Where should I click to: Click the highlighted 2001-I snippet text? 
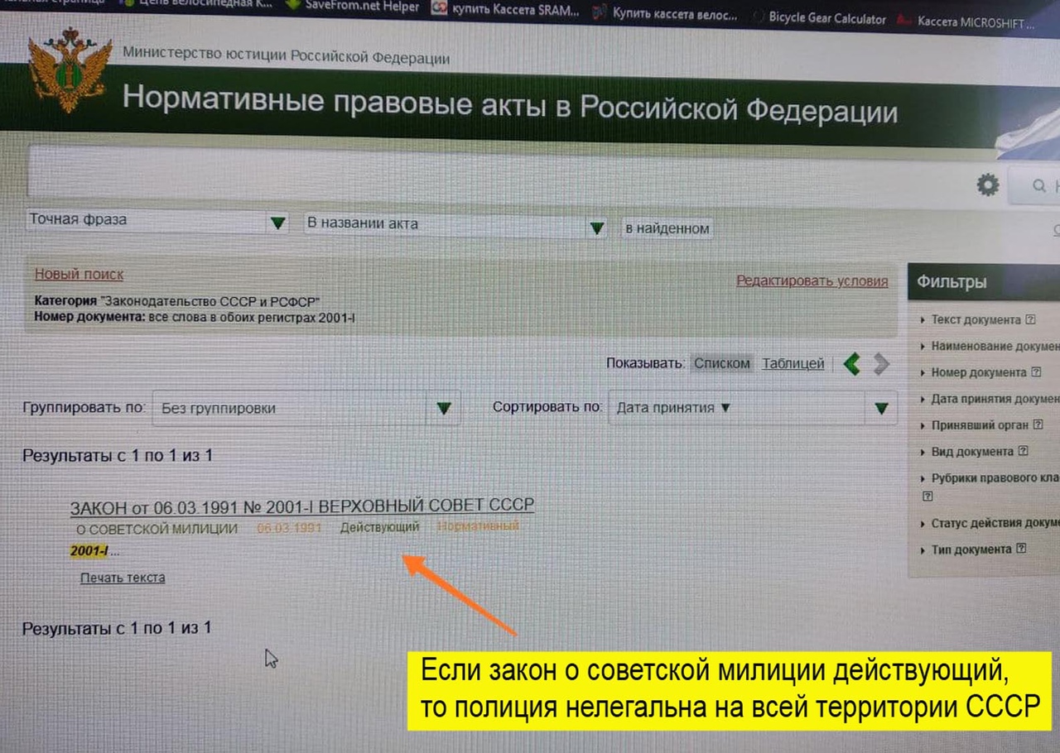point(89,551)
